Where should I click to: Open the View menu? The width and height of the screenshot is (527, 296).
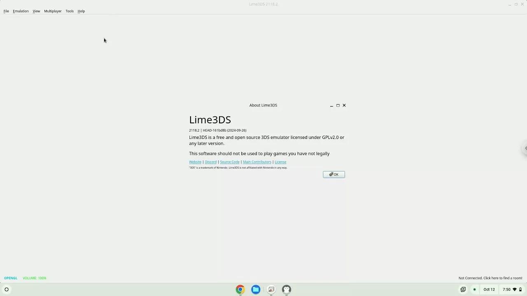(36, 11)
